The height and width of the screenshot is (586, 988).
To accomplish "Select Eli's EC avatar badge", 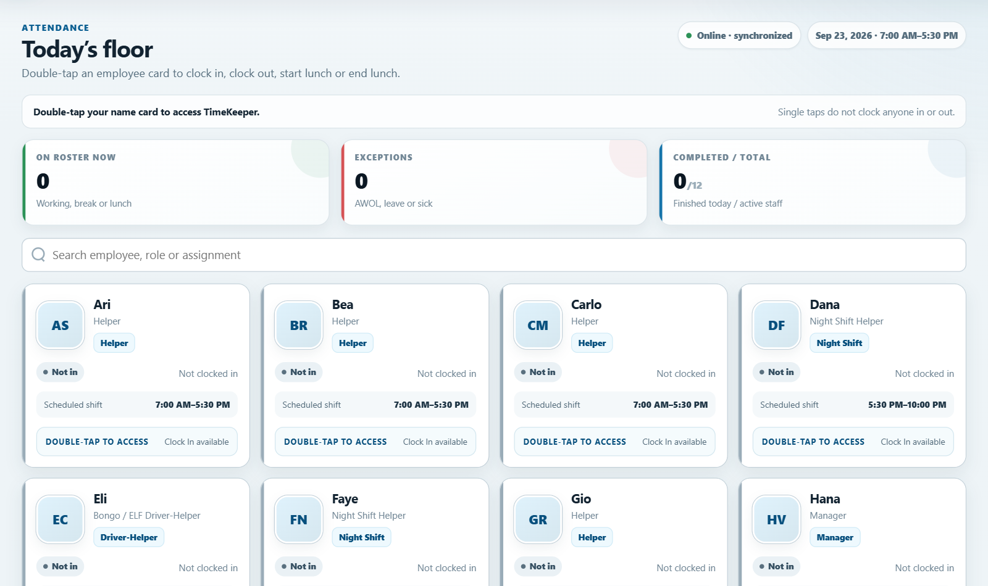I will [x=61, y=519].
